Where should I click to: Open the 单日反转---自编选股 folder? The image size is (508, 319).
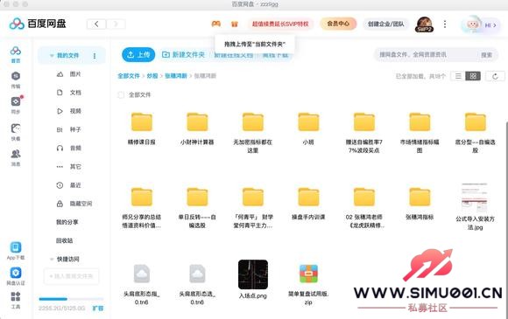pos(197,208)
